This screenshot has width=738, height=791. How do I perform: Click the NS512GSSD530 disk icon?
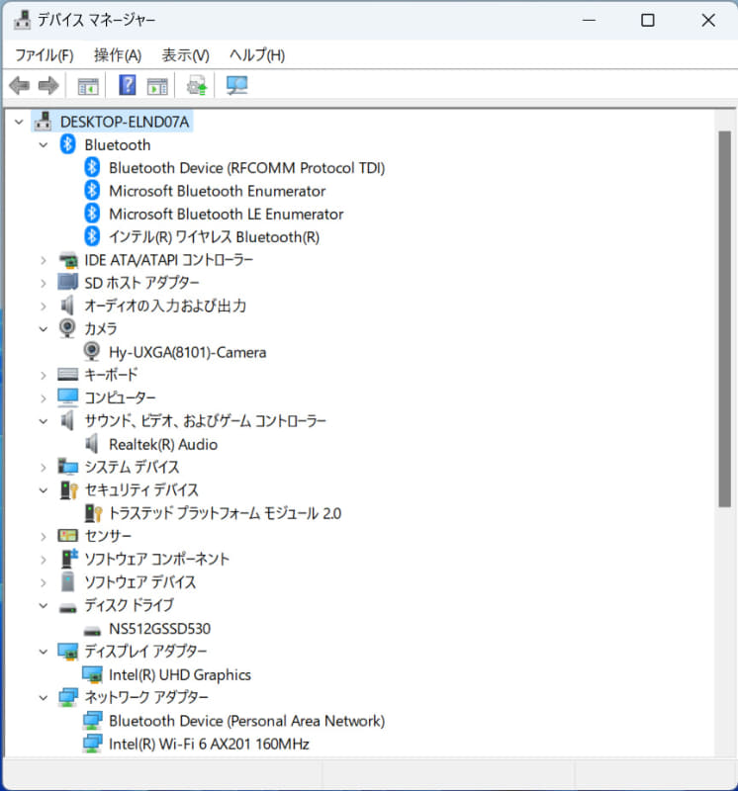pos(92,630)
